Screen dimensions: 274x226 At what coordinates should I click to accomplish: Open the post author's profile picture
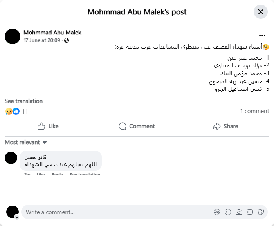(13, 36)
